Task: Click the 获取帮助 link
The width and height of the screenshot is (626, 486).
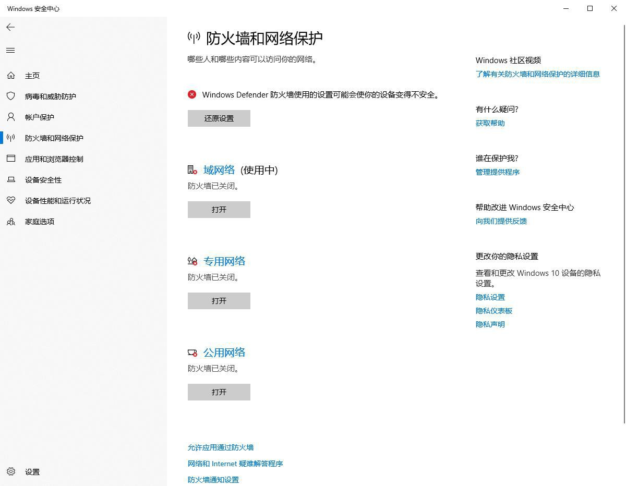Action: tap(490, 123)
